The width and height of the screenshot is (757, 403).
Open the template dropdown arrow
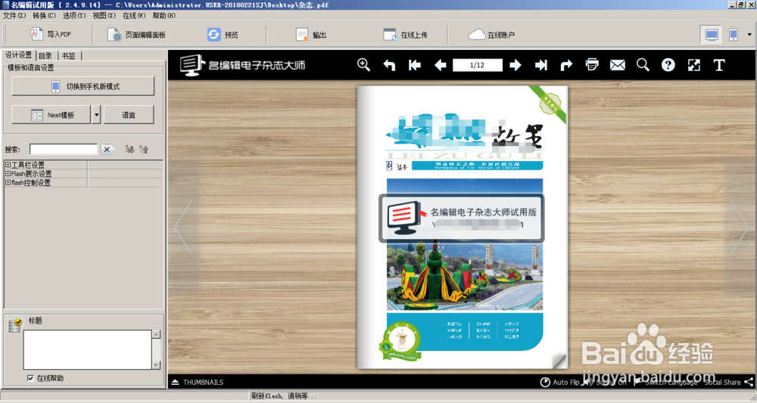pos(96,115)
